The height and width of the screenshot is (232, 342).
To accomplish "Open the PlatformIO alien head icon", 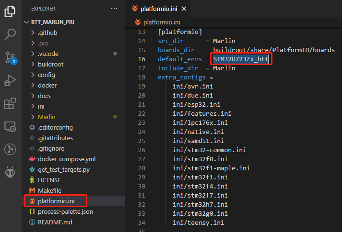I will (x=10, y=172).
